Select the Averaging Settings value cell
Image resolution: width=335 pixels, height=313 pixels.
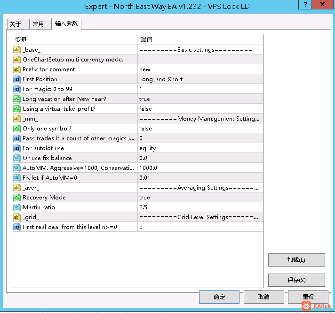[200, 188]
